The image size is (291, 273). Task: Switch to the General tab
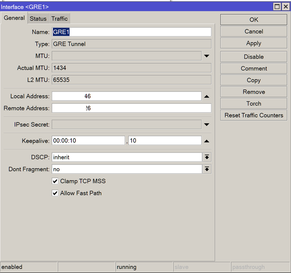(14, 18)
